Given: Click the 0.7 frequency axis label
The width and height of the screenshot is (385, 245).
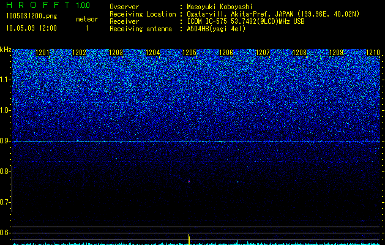Looking at the screenshot, I should (5, 202).
